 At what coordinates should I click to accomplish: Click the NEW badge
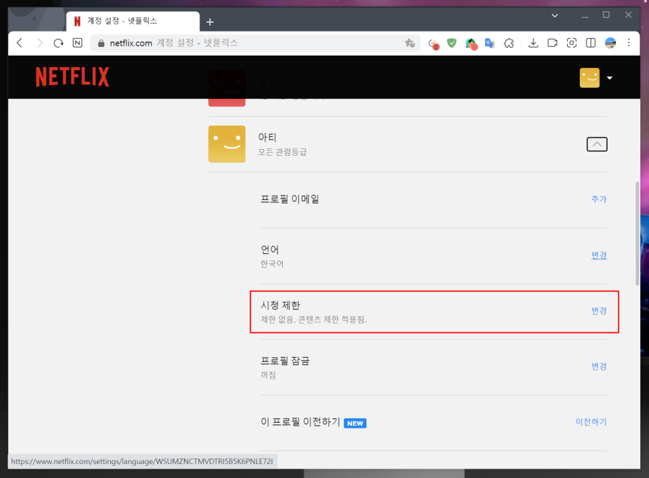[x=355, y=423]
